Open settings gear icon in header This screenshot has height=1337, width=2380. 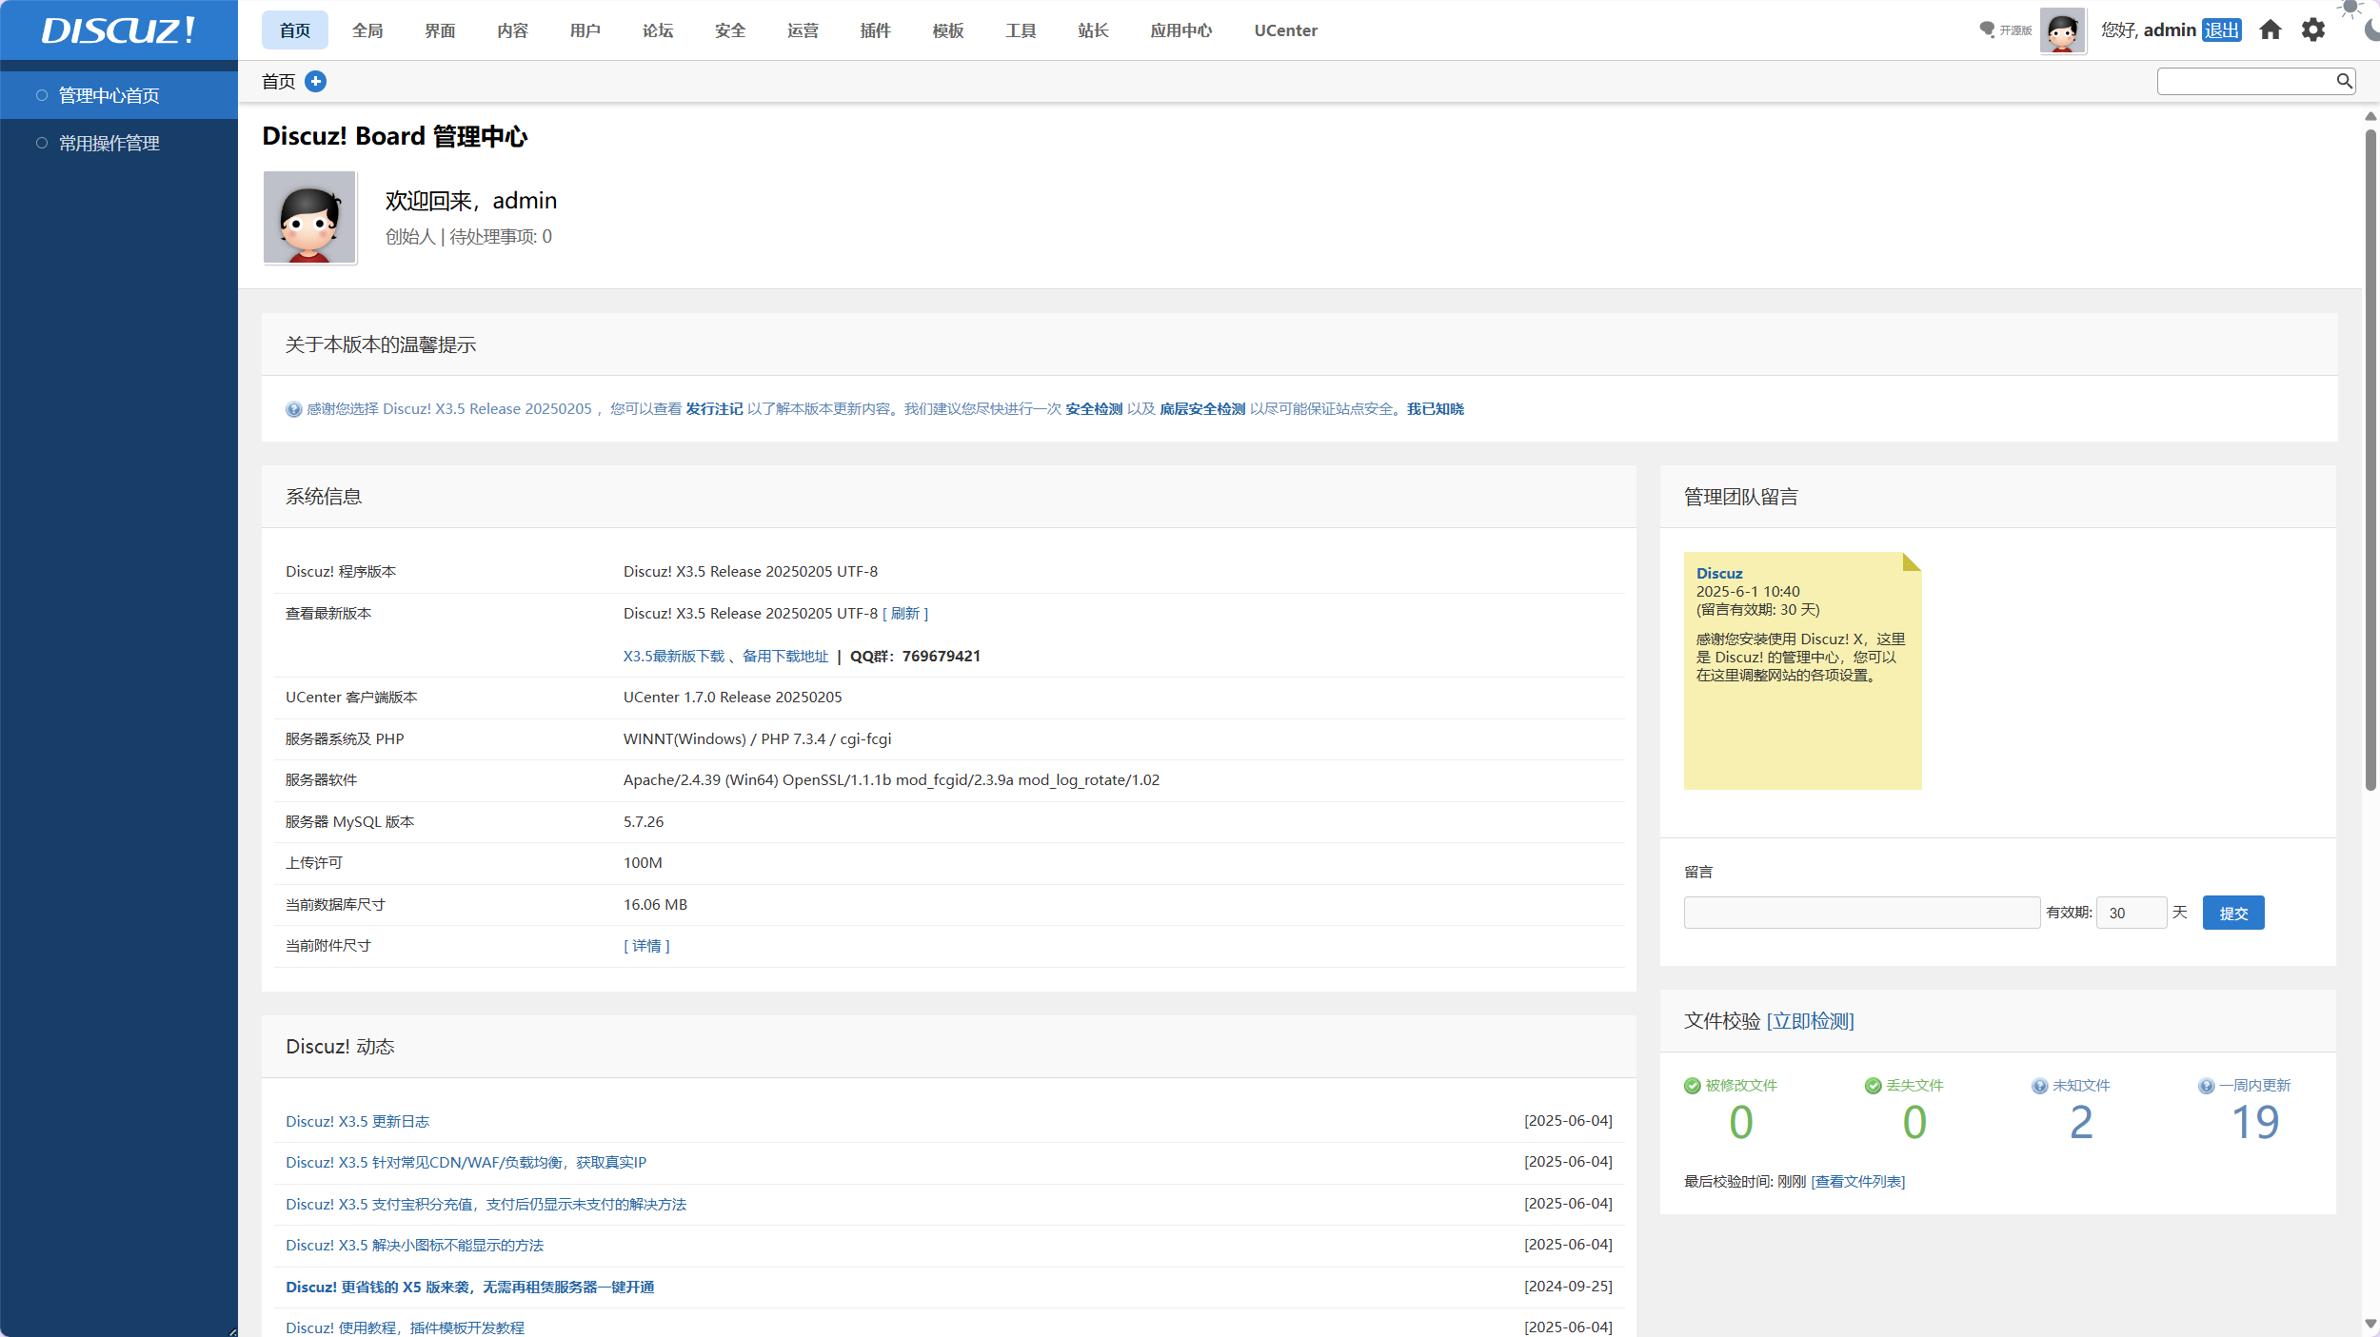pyautogui.click(x=2313, y=30)
